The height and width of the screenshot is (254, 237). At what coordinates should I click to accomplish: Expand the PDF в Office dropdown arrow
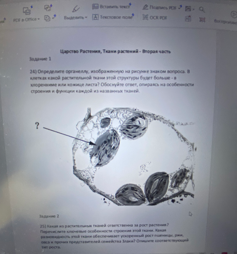[x=39, y=19]
